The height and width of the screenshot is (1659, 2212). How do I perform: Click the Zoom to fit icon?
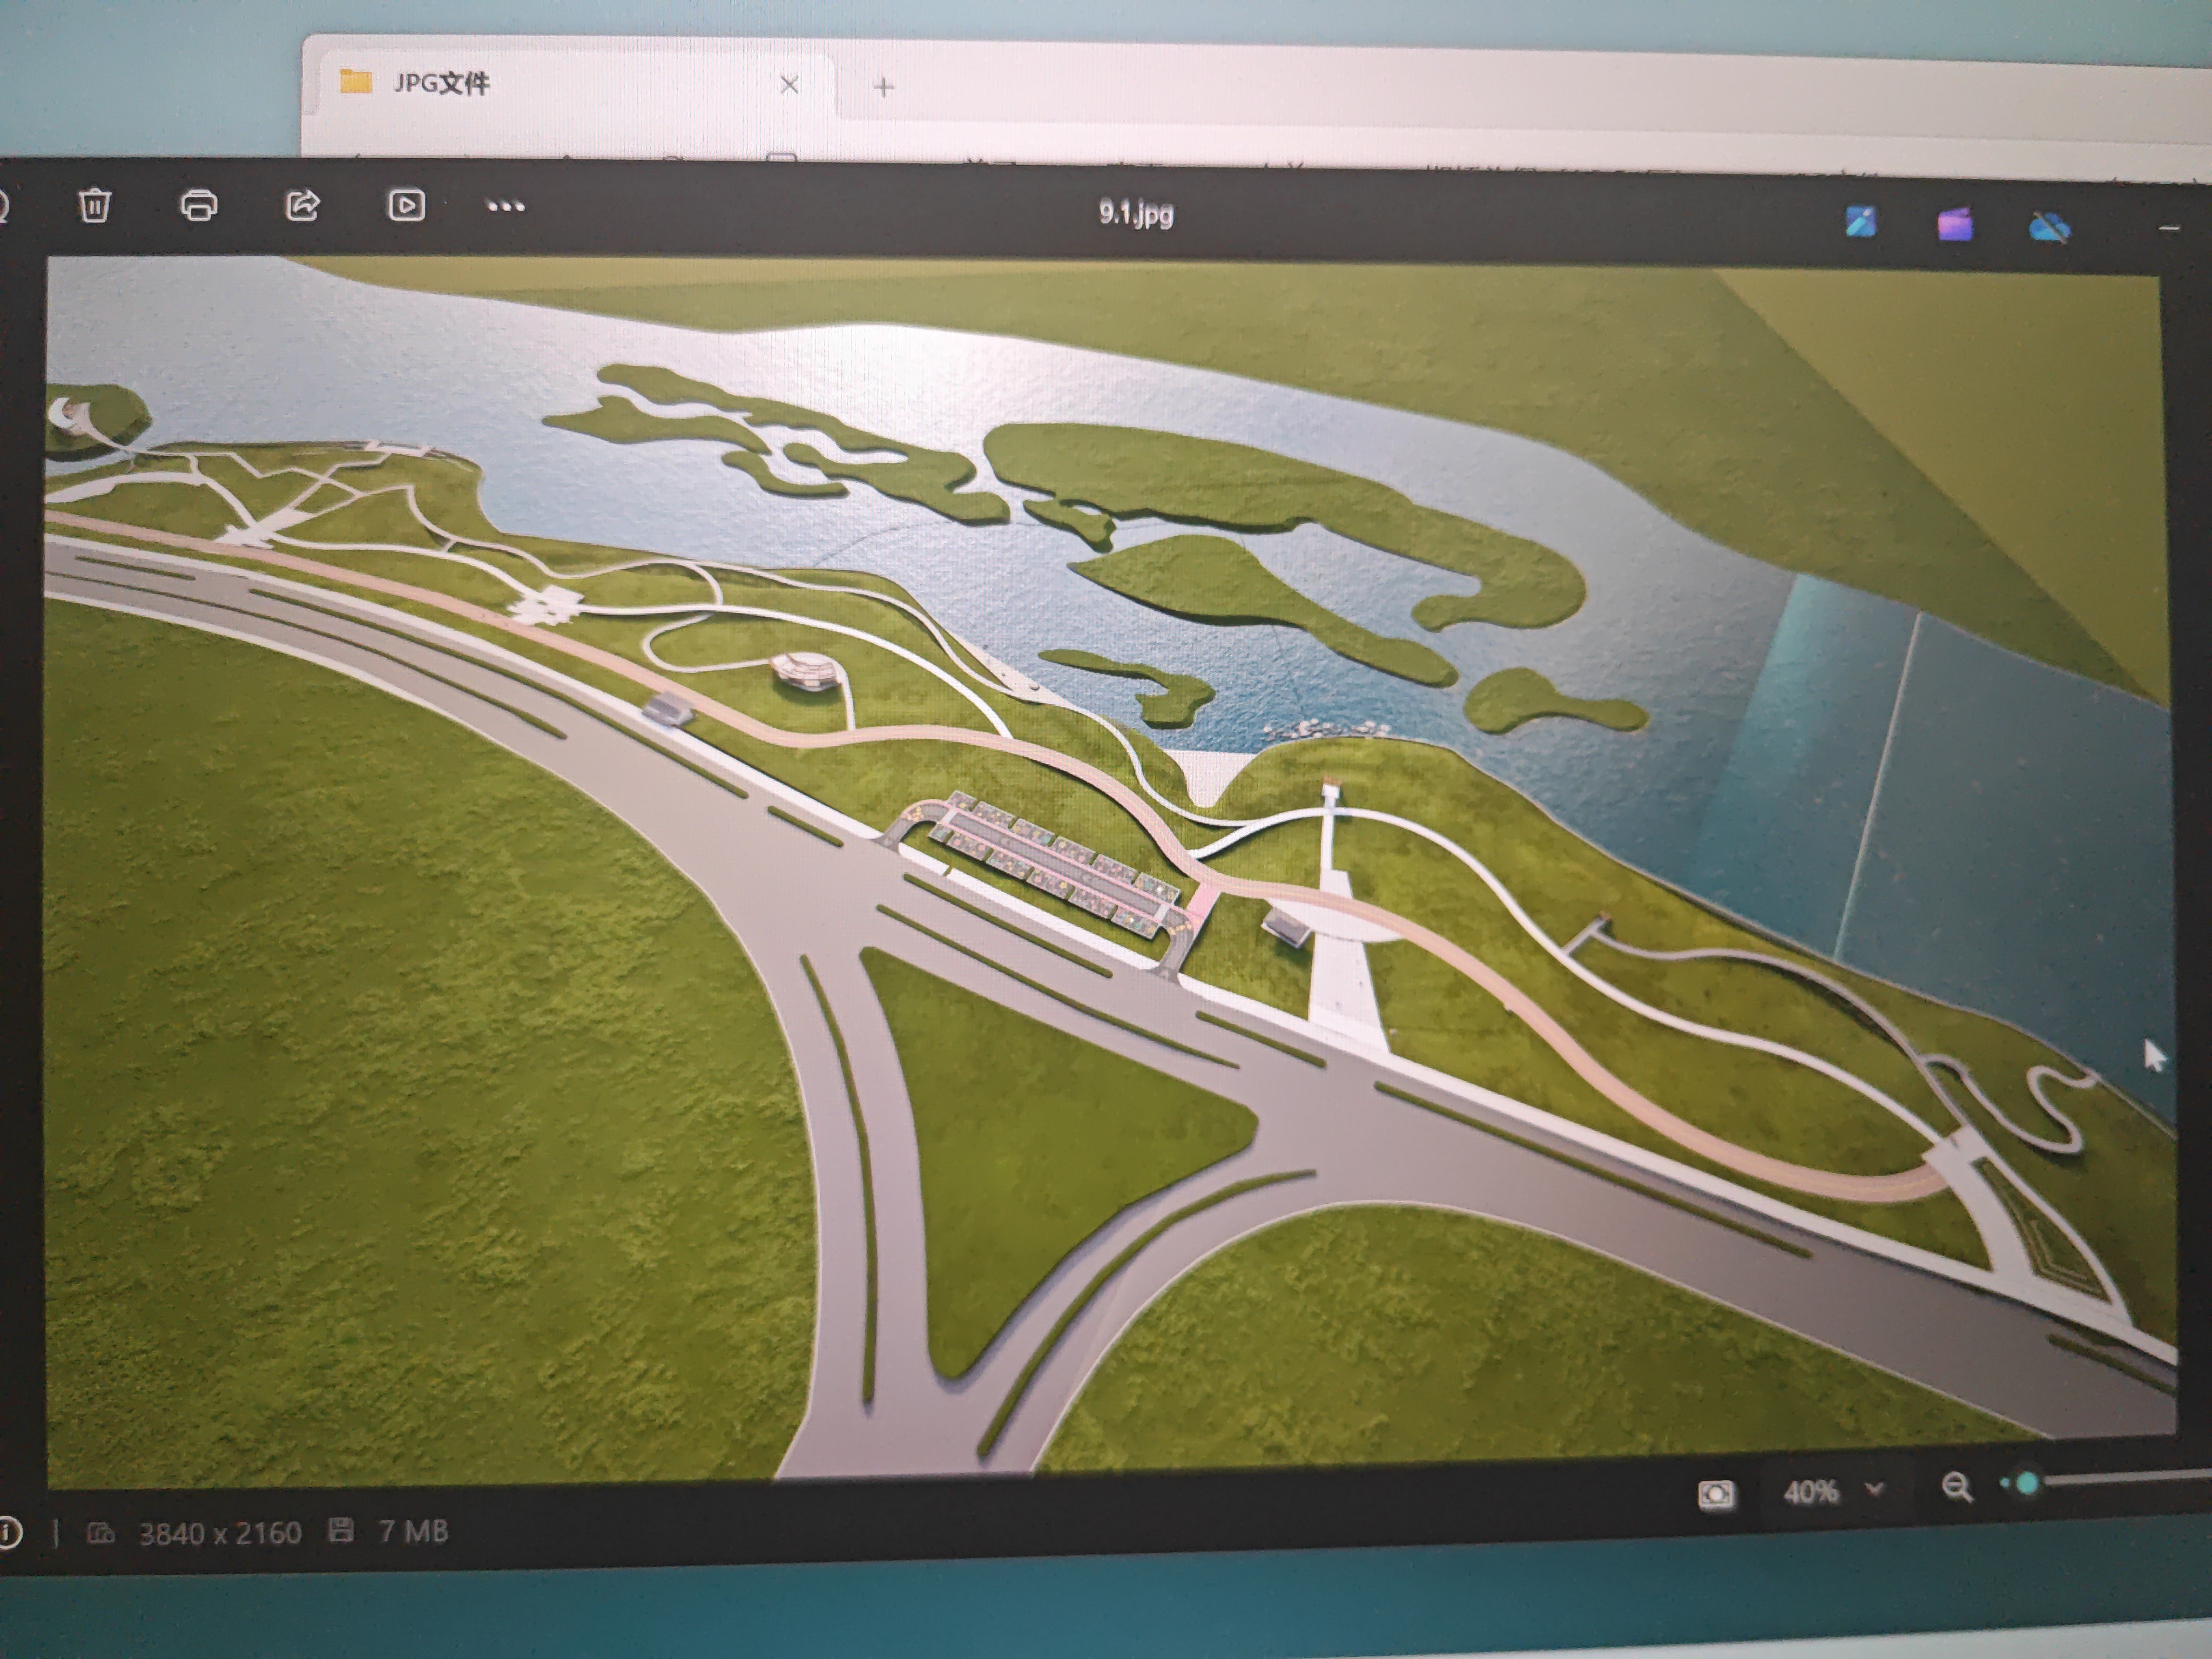pyautogui.click(x=1717, y=1495)
